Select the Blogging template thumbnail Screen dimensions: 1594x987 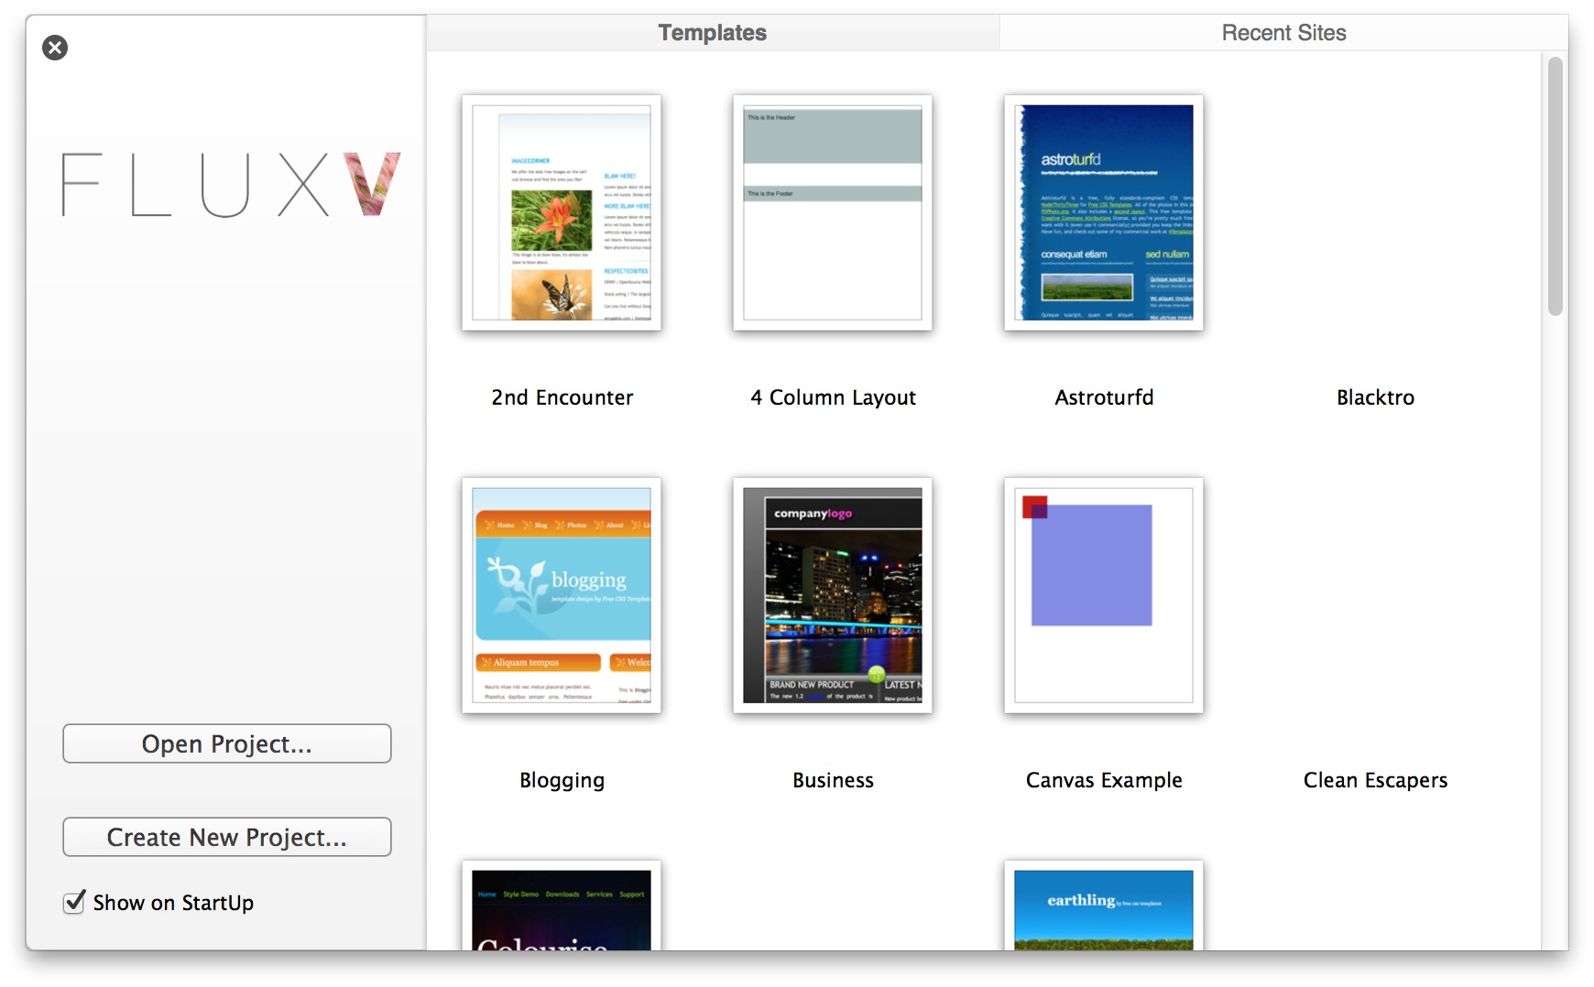[x=561, y=595]
